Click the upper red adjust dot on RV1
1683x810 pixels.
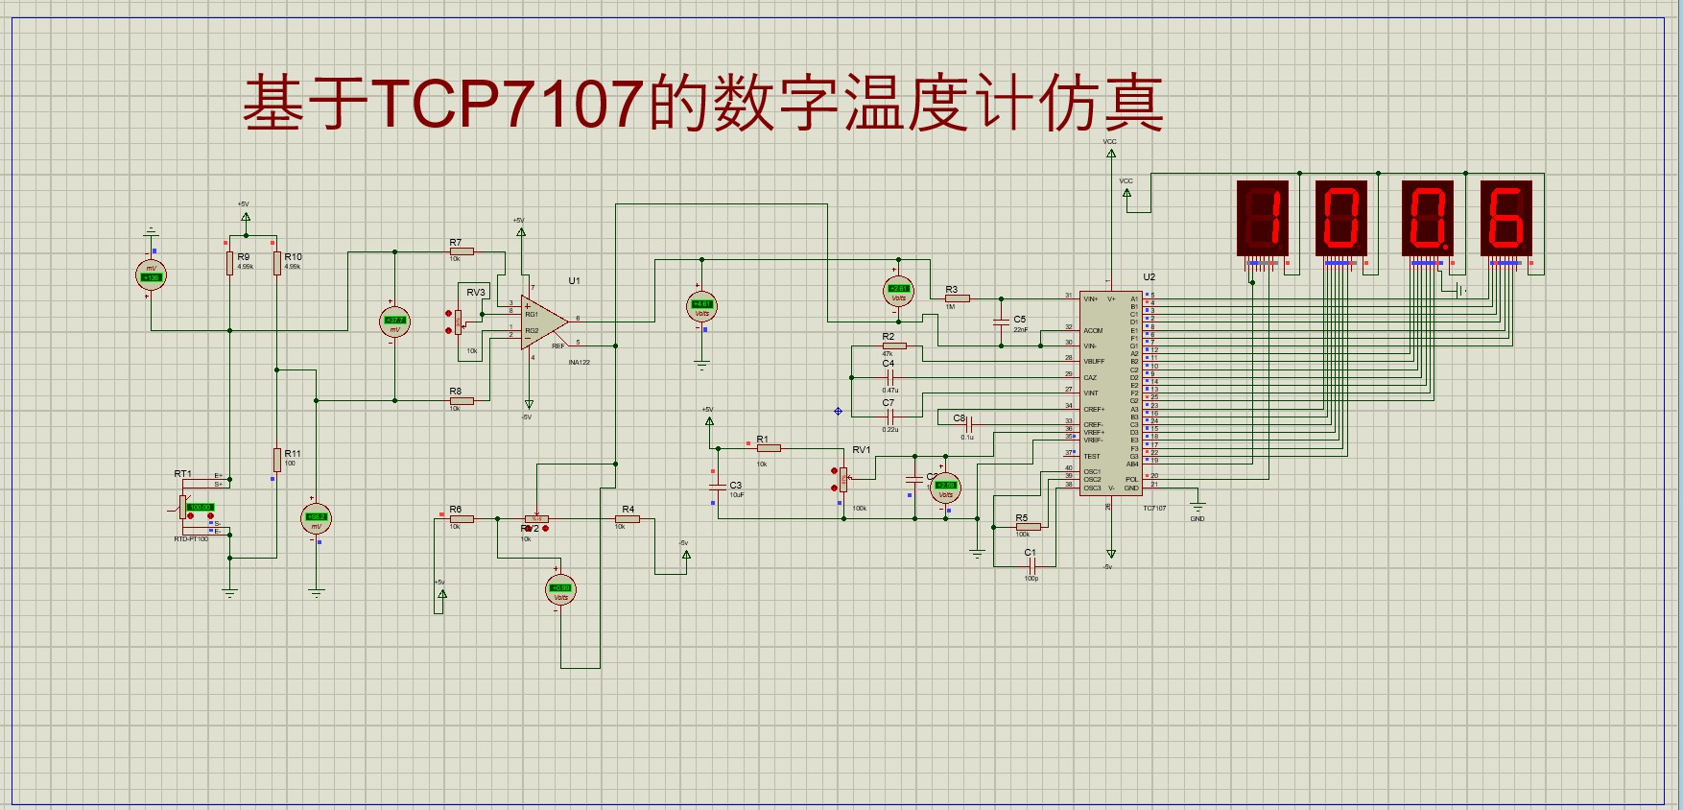click(834, 471)
